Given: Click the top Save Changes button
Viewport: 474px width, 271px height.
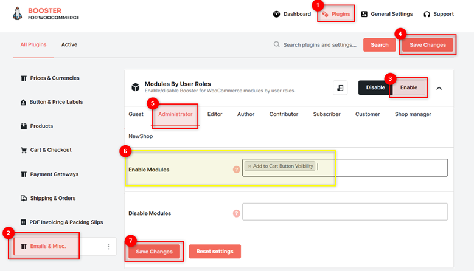Looking at the screenshot, I should coord(427,45).
